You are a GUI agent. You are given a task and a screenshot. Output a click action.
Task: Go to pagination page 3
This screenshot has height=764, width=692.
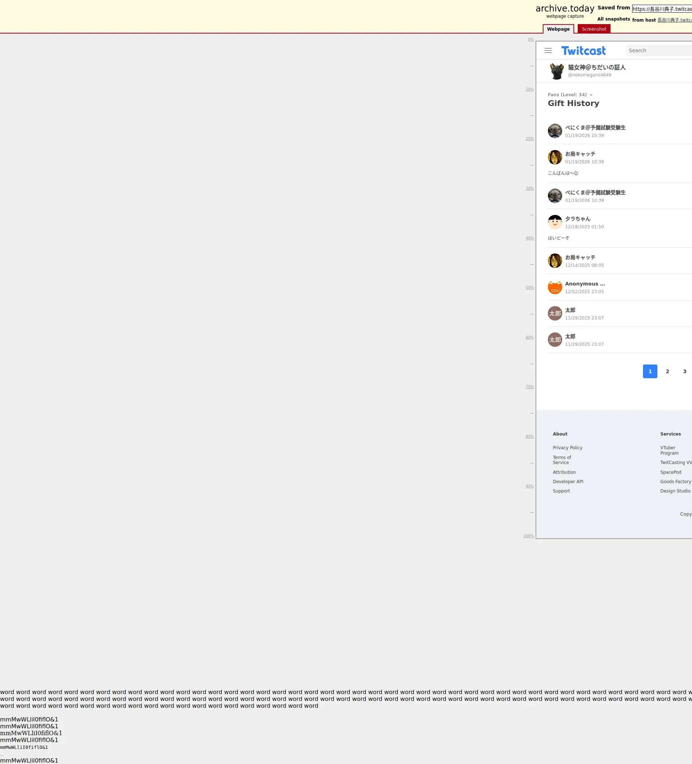pyautogui.click(x=684, y=372)
